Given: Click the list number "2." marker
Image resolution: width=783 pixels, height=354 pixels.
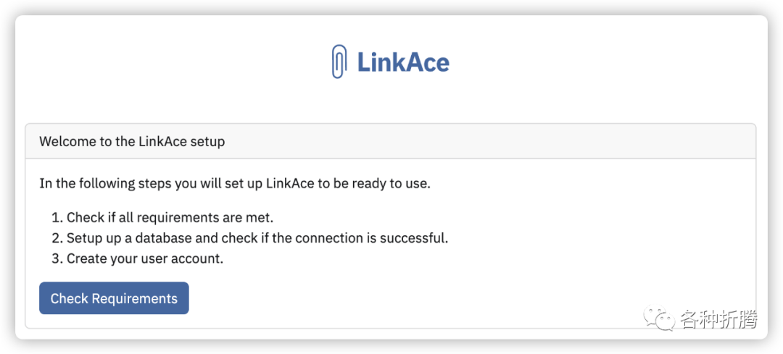Looking at the screenshot, I should 57,238.
